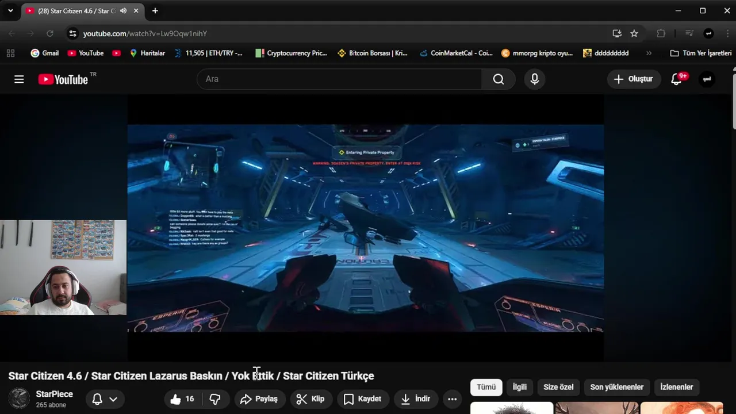736x414 pixels.
Task: Click the video title text
Action: [x=191, y=376]
